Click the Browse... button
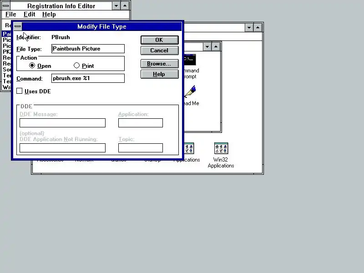Viewport: 364px width, 273px height. [x=160, y=64]
